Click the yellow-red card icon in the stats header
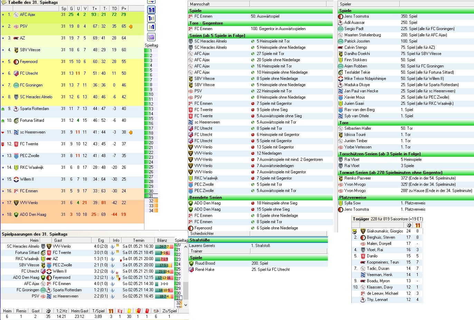The width and height of the screenshot is (474, 320). coord(138,311)
